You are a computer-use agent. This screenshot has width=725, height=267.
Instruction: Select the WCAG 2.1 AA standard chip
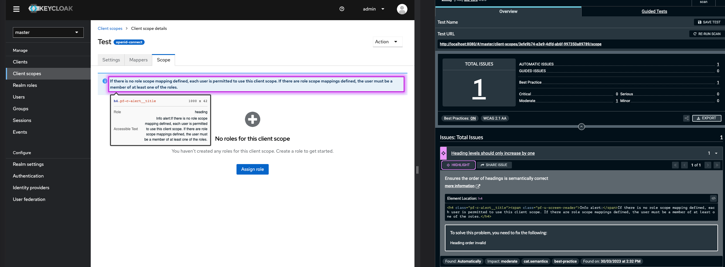click(x=495, y=118)
